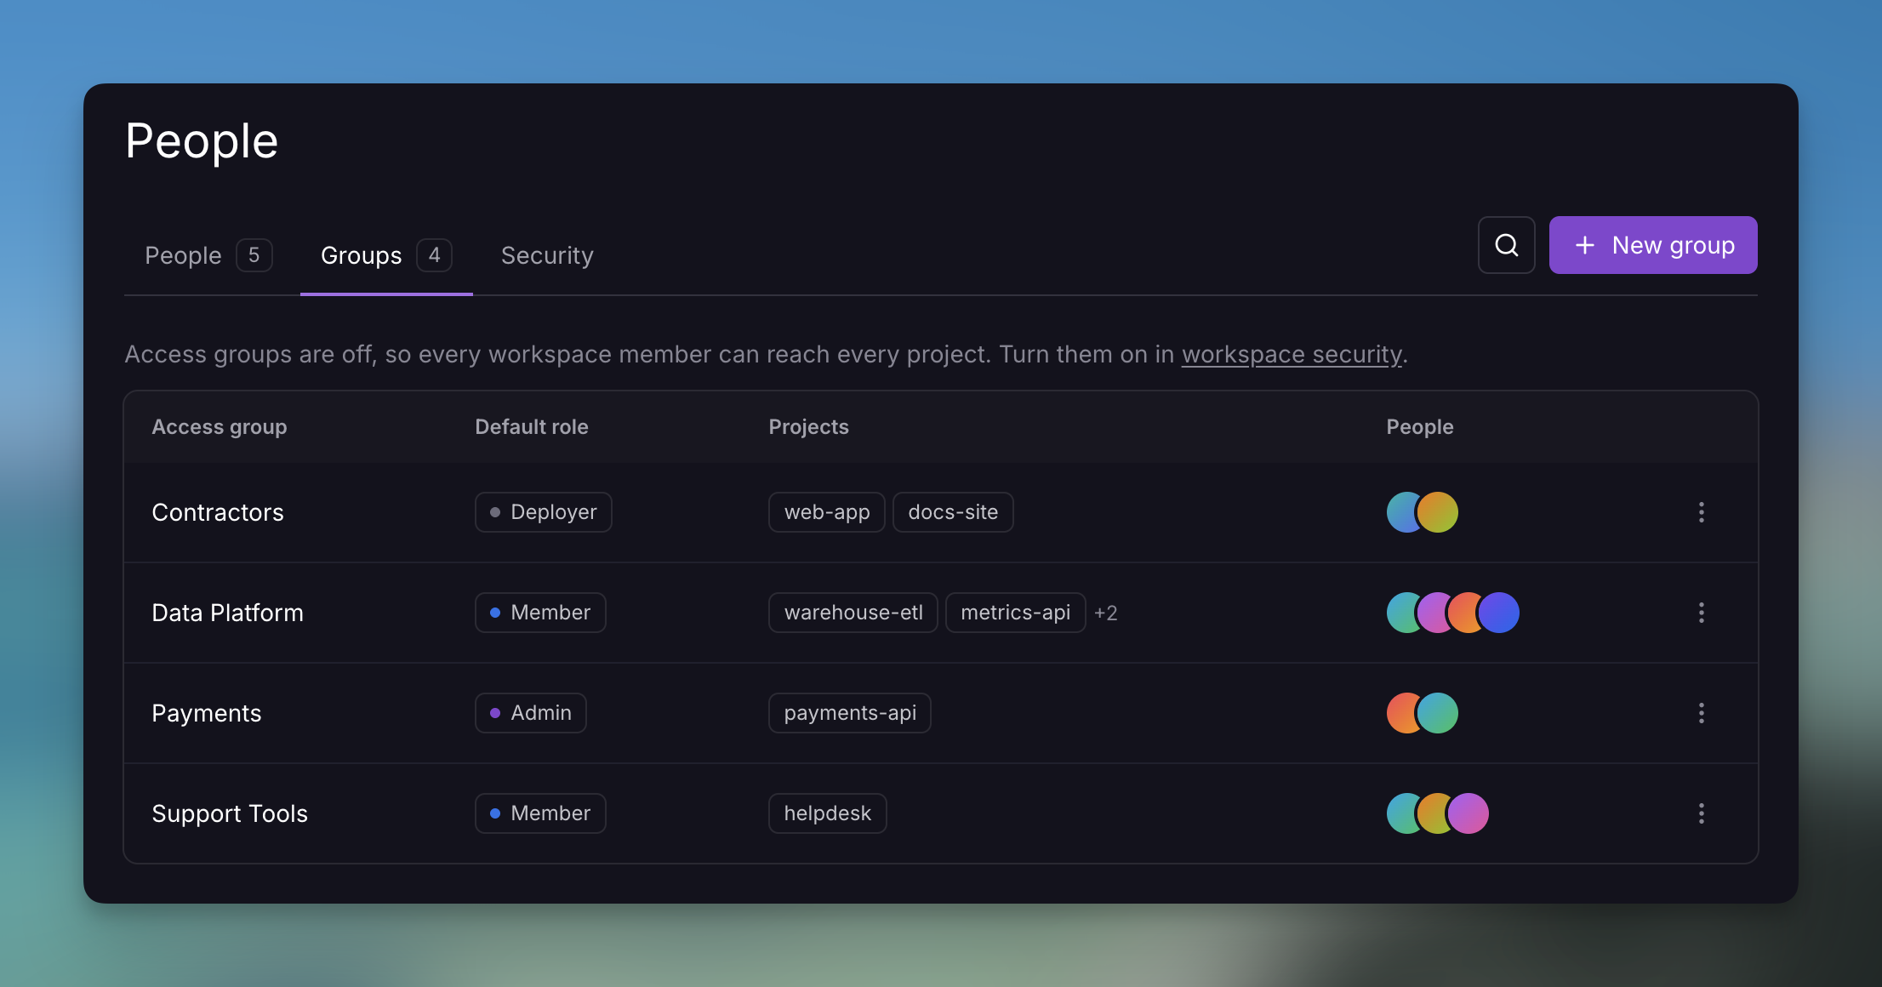The image size is (1882, 987).
Task: Click the Payments group name
Action: point(207,713)
